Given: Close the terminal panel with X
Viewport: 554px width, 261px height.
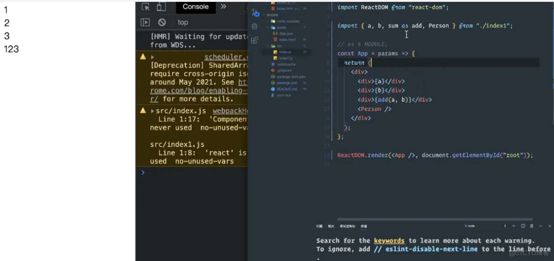Looking at the screenshot, I should (549, 226).
